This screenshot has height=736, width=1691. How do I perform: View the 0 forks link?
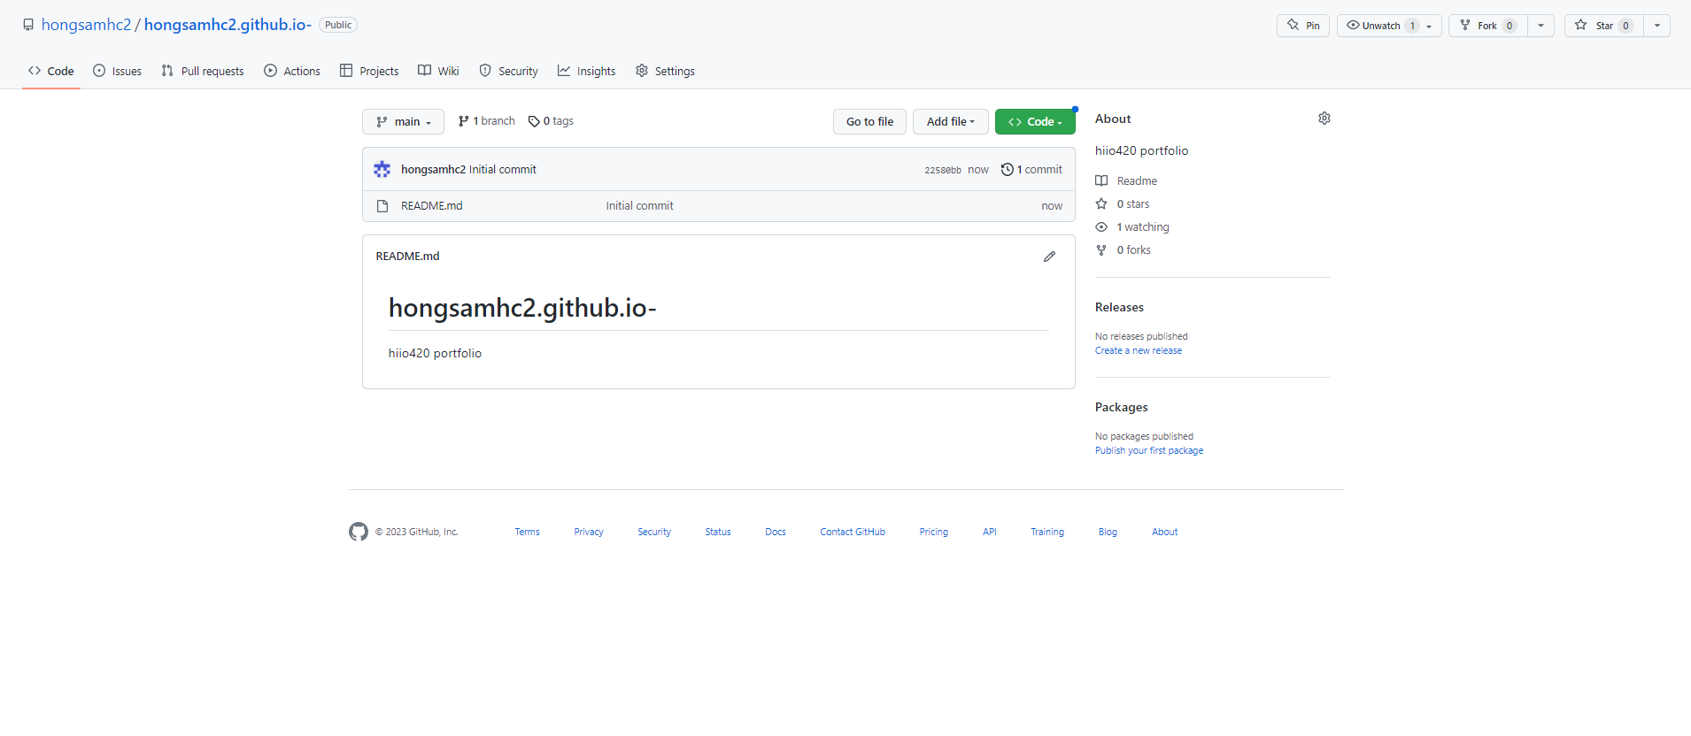pos(1123,249)
